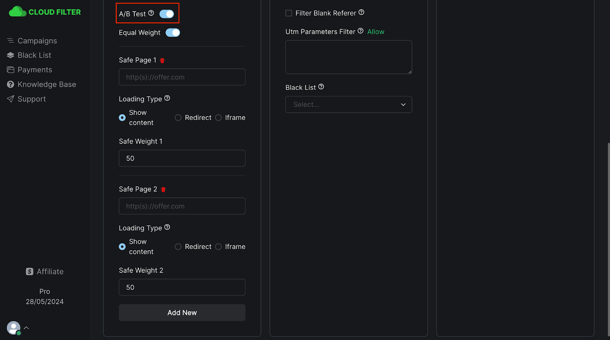Screen dimensions: 610x340
Task: Click help icon next to Filter Blank Referer
Action: tap(361, 13)
